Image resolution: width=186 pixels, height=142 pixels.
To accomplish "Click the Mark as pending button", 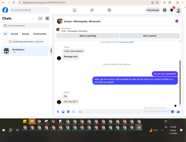I will click(88, 36).
